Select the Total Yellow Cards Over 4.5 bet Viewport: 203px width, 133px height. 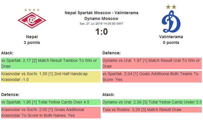point(51,102)
